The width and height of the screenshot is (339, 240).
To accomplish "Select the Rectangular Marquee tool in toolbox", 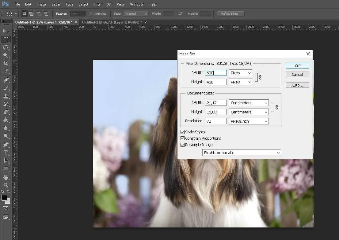I will coord(6,39).
